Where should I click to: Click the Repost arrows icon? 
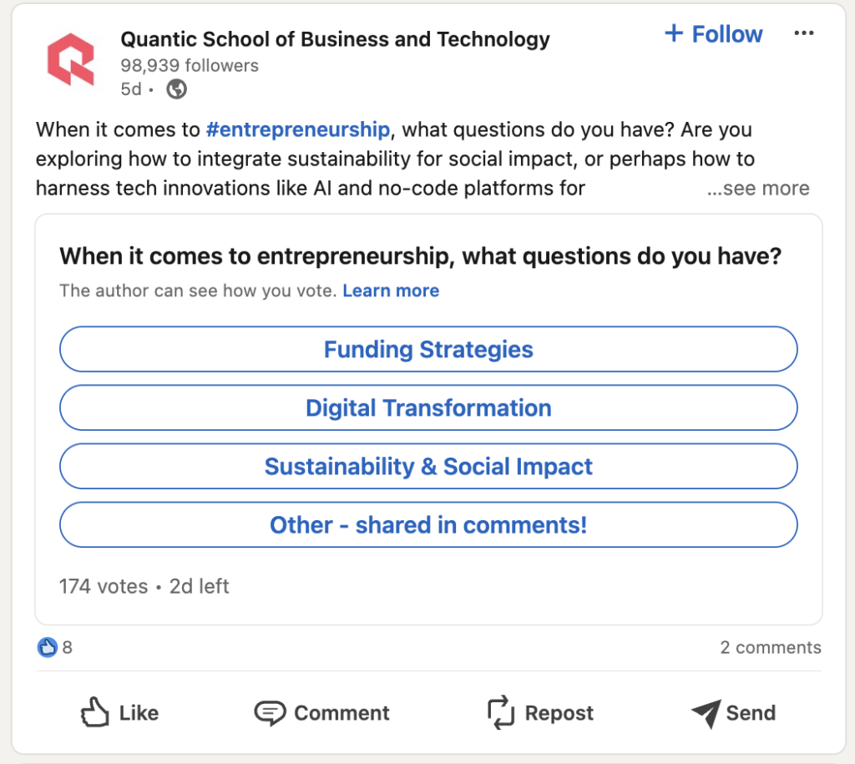click(x=501, y=712)
